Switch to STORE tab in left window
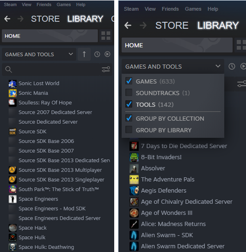246x252 pixels. click(45, 19)
